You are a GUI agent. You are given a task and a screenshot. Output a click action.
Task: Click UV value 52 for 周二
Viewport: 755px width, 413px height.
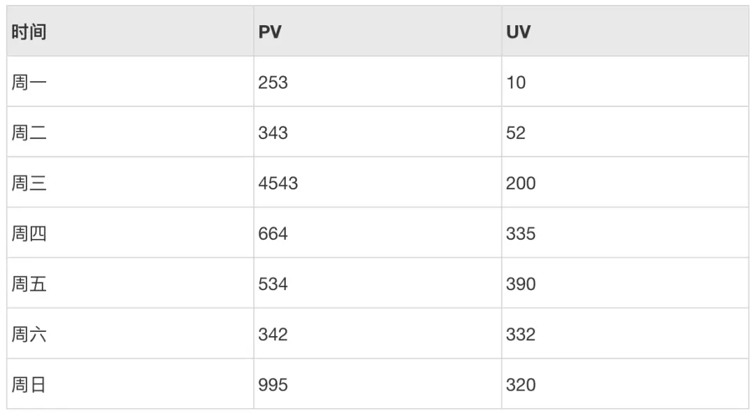pyautogui.click(x=516, y=133)
